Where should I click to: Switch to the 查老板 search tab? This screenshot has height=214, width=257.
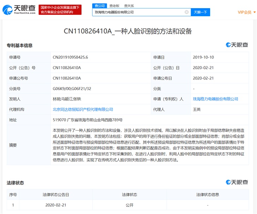pyautogui.click(x=114, y=6)
